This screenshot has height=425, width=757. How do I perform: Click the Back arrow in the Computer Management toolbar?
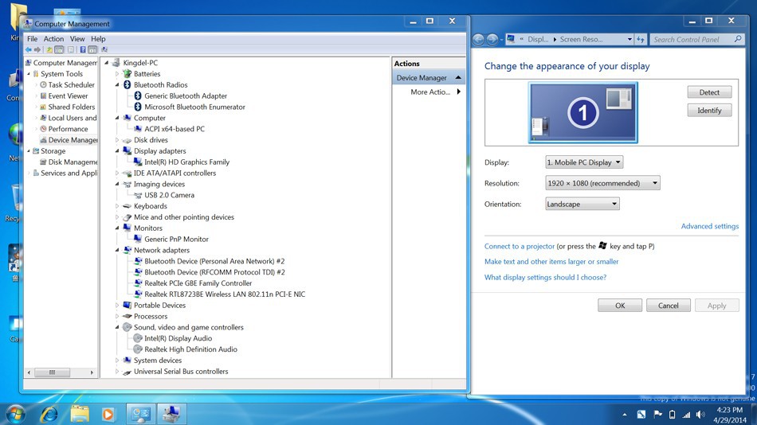tap(28, 49)
